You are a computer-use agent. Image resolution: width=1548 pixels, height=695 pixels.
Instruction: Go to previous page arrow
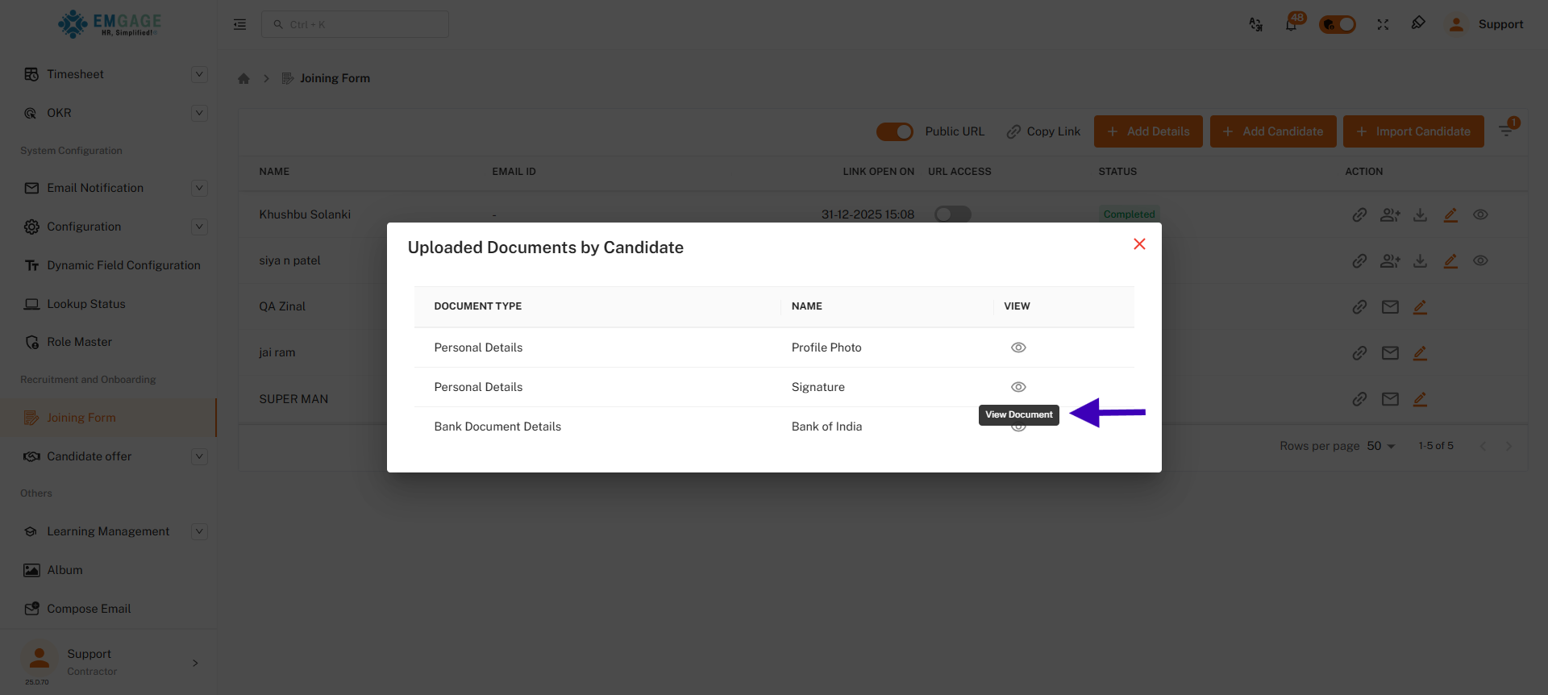point(1483,446)
